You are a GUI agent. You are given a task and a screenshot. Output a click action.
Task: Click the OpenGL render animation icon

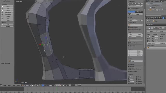tap(81, 86)
